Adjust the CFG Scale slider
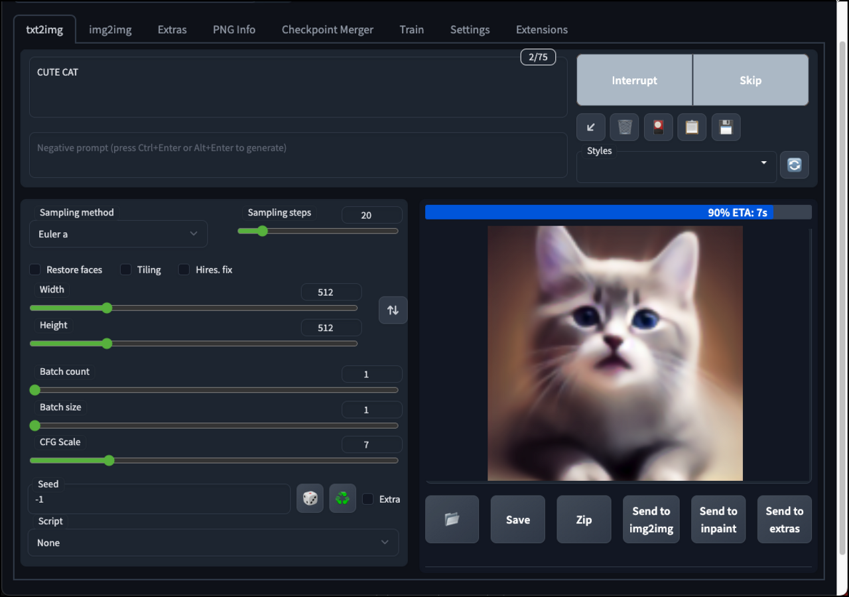 [x=108, y=460]
